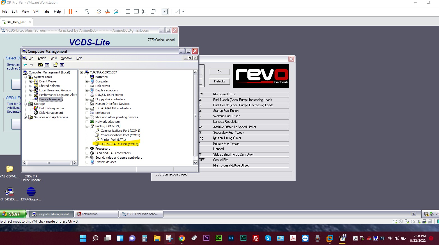
Task: Click OK in the Revo Technik dialog
Action: point(219,72)
